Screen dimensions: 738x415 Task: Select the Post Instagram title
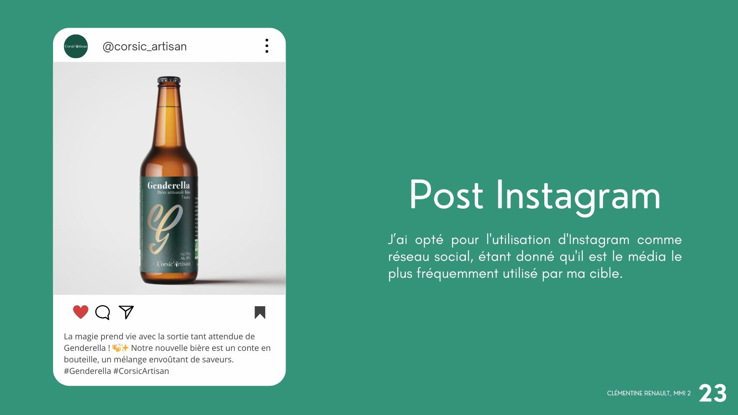tap(535, 195)
